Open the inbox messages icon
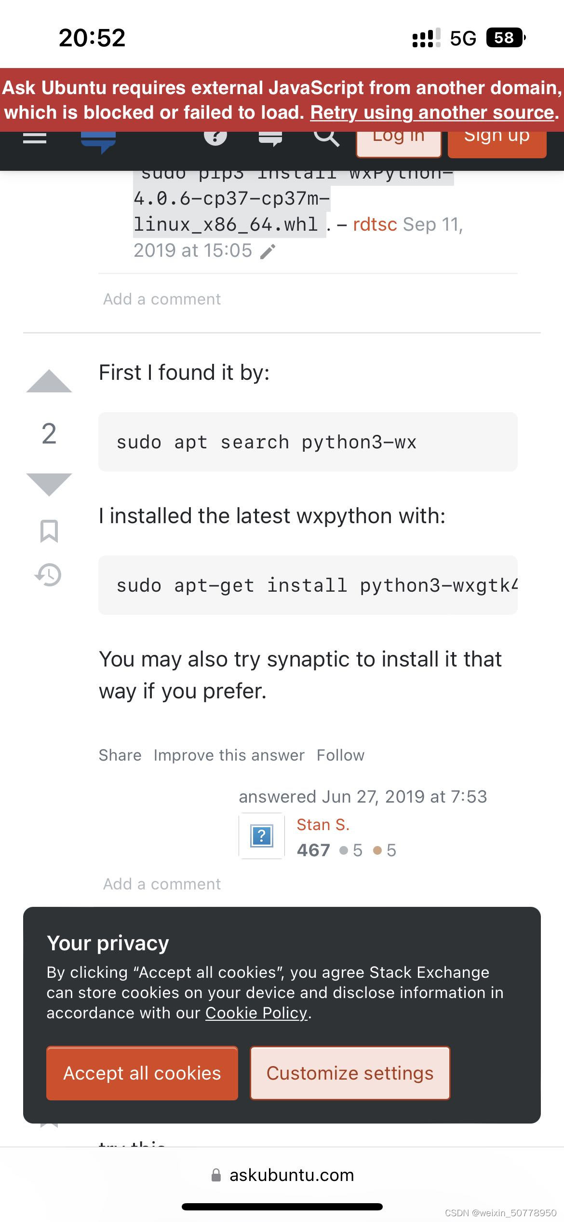 point(270,138)
